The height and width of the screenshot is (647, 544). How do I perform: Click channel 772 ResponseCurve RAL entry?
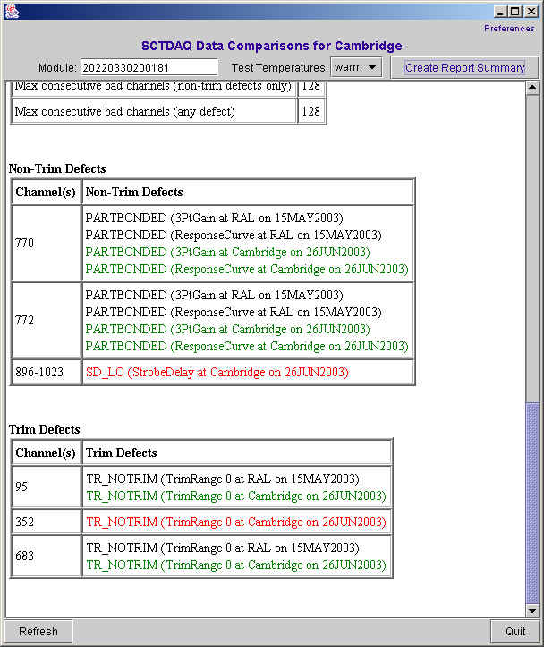(x=234, y=313)
